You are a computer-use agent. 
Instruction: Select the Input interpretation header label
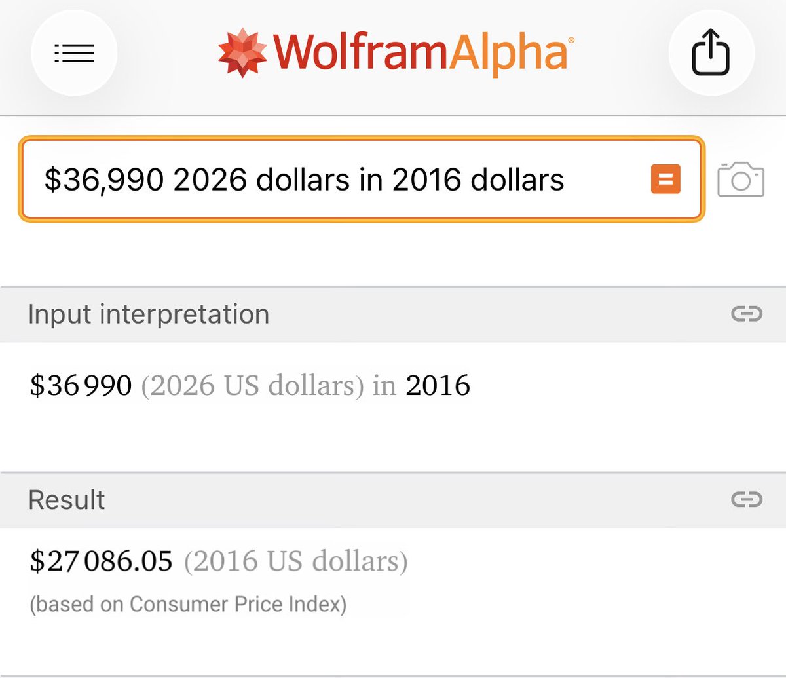[149, 314]
